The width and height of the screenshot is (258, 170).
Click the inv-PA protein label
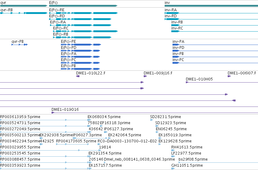click(178, 42)
